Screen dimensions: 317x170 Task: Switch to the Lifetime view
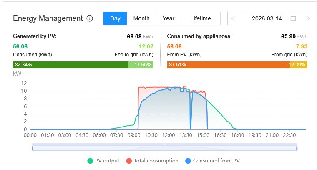201,18
